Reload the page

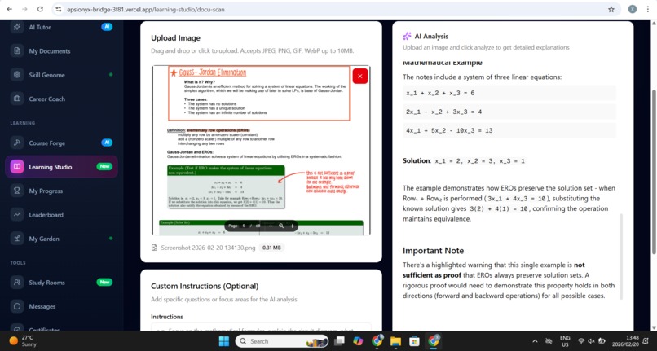click(40, 9)
